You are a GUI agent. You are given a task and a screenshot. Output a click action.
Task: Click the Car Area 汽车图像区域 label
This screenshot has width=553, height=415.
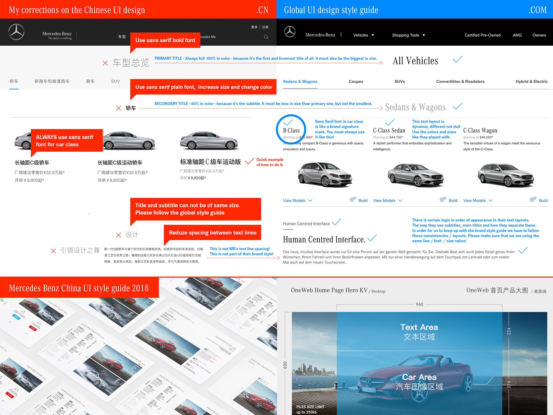point(419,382)
